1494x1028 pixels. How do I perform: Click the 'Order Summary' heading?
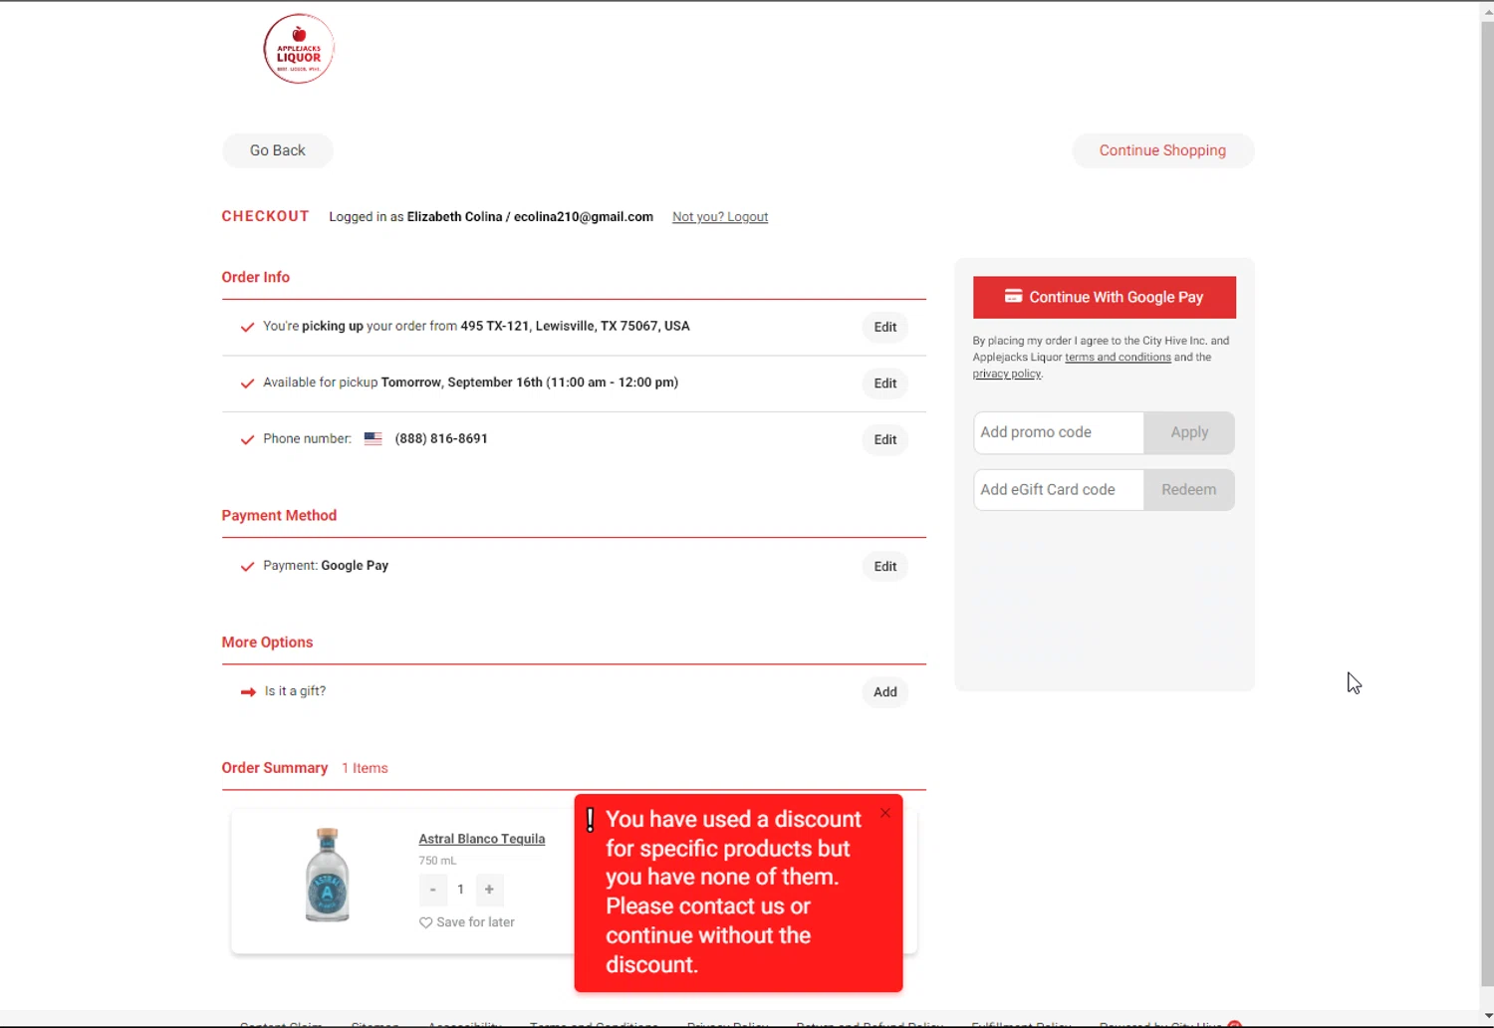tap(275, 768)
